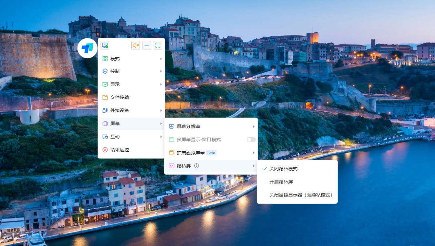
Task: Toggle the muted speaker icon
Action: 136,45
